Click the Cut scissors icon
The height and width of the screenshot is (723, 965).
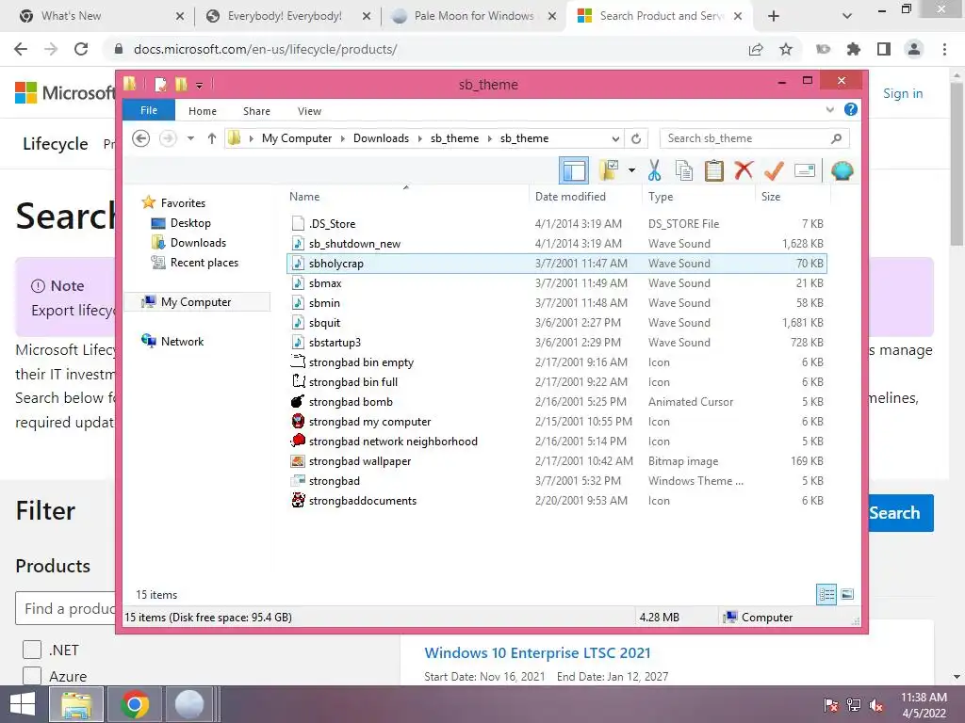(x=654, y=170)
